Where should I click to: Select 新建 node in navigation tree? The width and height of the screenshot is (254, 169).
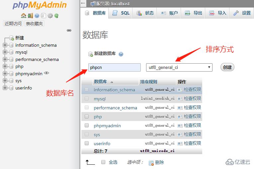[20, 38]
